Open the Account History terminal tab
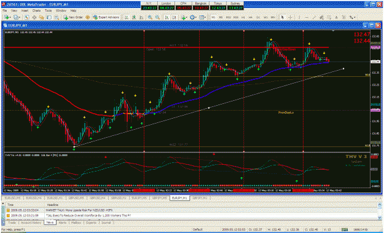The height and width of the screenshot is (233, 384). click(x=31, y=223)
